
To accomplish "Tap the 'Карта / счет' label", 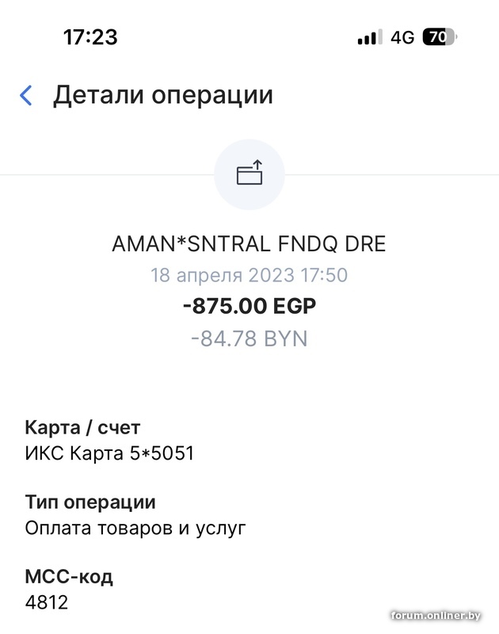I will [x=82, y=428].
